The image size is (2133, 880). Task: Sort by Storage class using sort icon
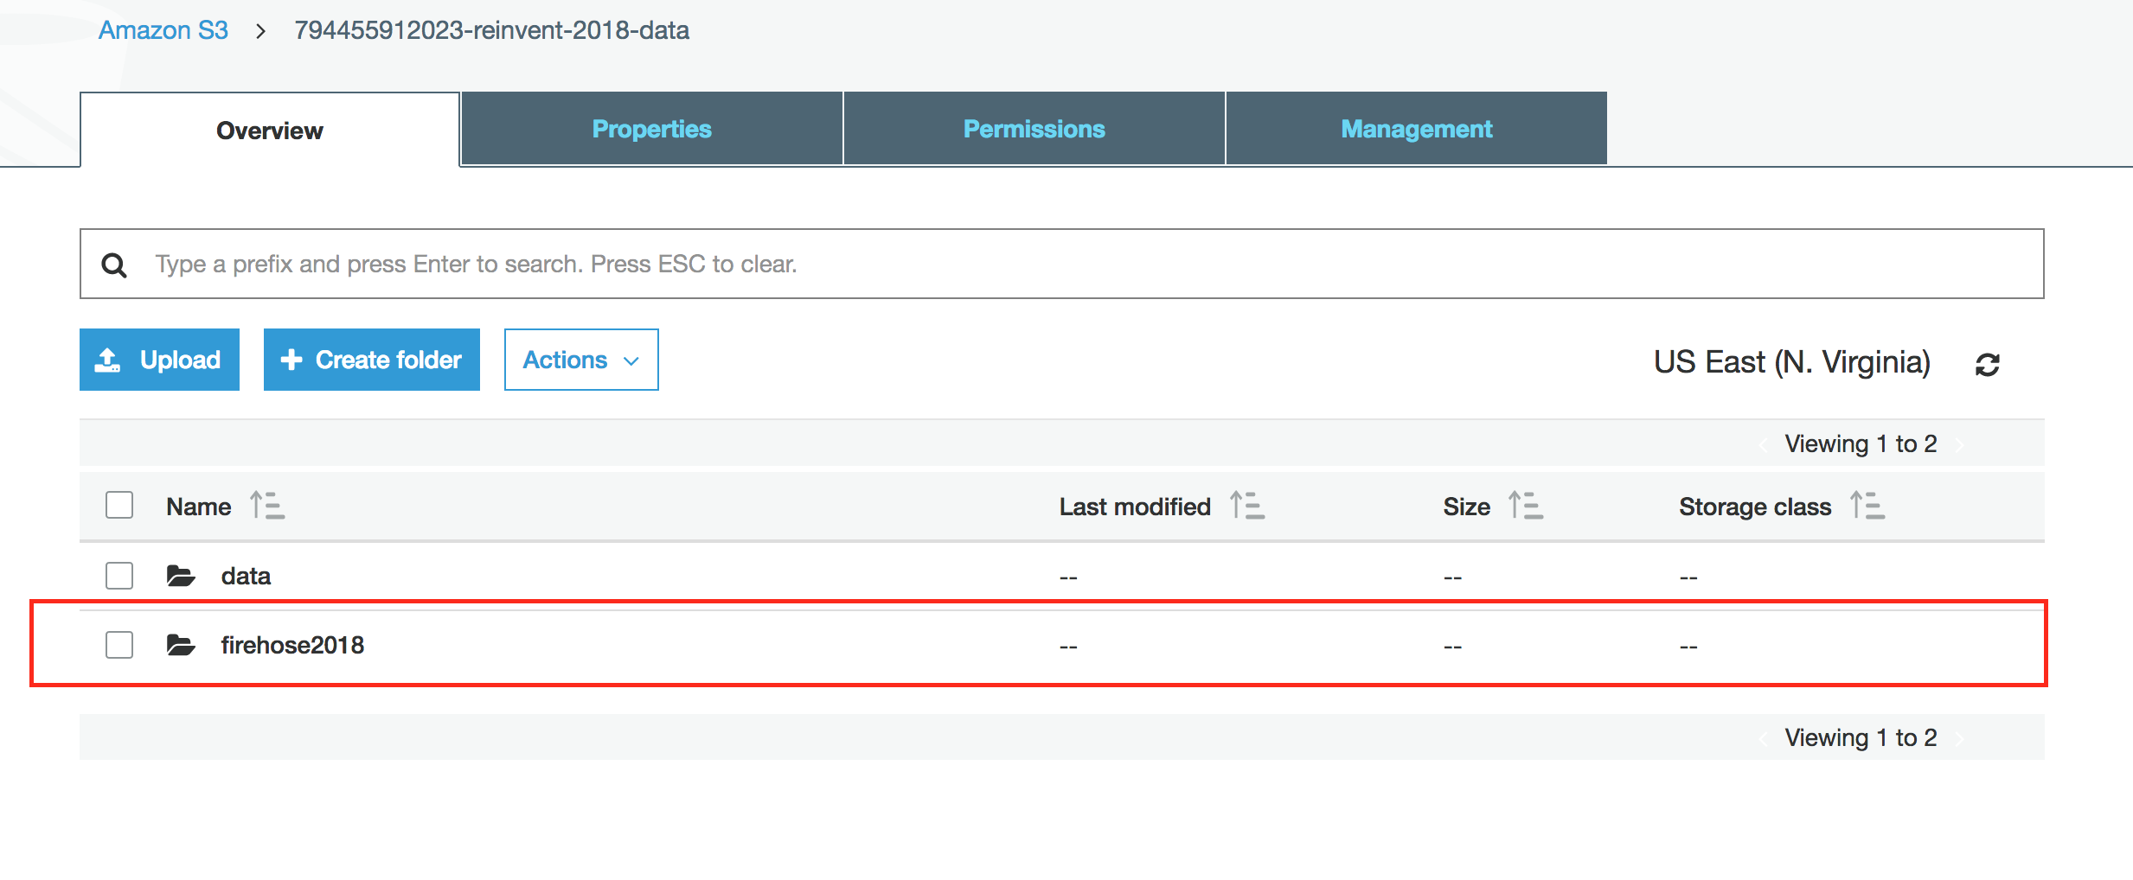1867,505
